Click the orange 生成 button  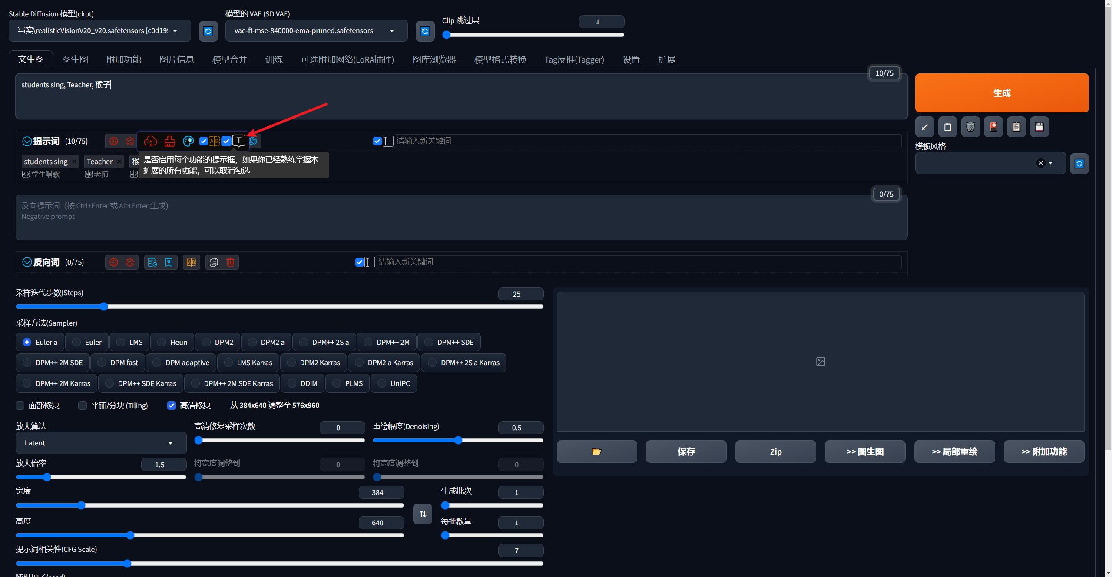click(x=1001, y=93)
